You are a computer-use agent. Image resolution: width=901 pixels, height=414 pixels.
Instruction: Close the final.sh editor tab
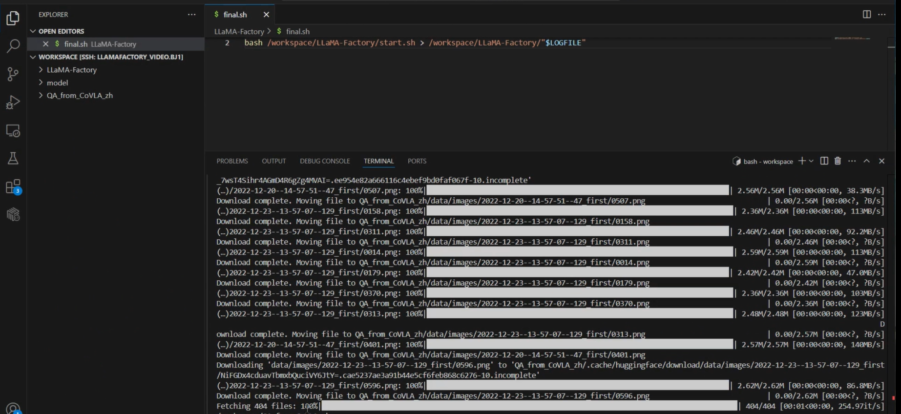(x=266, y=15)
